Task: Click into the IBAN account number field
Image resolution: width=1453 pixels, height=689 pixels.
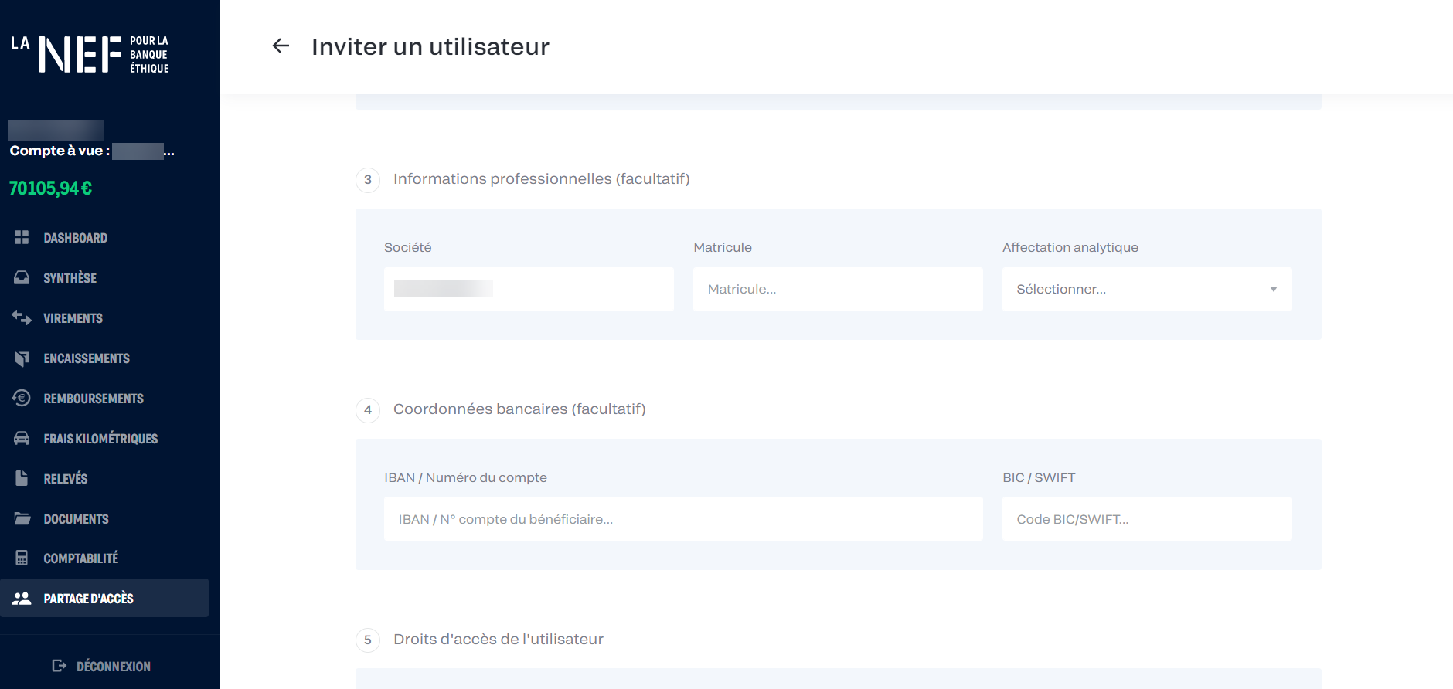Action: click(x=683, y=519)
